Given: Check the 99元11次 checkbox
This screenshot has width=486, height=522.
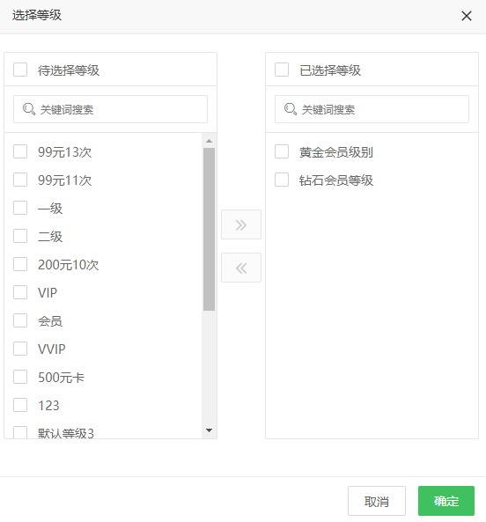Looking at the screenshot, I should (x=20, y=180).
